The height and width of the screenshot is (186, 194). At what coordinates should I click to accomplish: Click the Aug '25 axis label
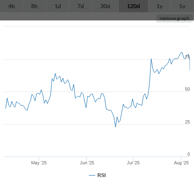click(x=181, y=163)
